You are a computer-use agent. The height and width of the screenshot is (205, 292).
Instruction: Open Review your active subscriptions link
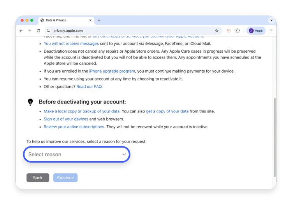74,127
